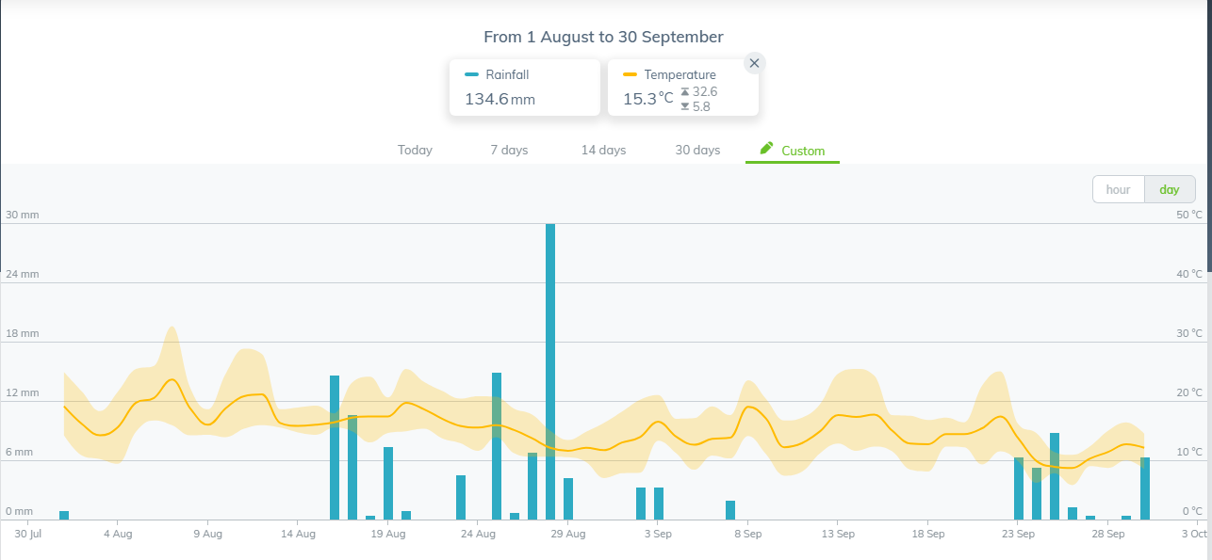Image resolution: width=1212 pixels, height=560 pixels.
Task: Click the pencil icon beside Custom
Action: [x=766, y=149]
